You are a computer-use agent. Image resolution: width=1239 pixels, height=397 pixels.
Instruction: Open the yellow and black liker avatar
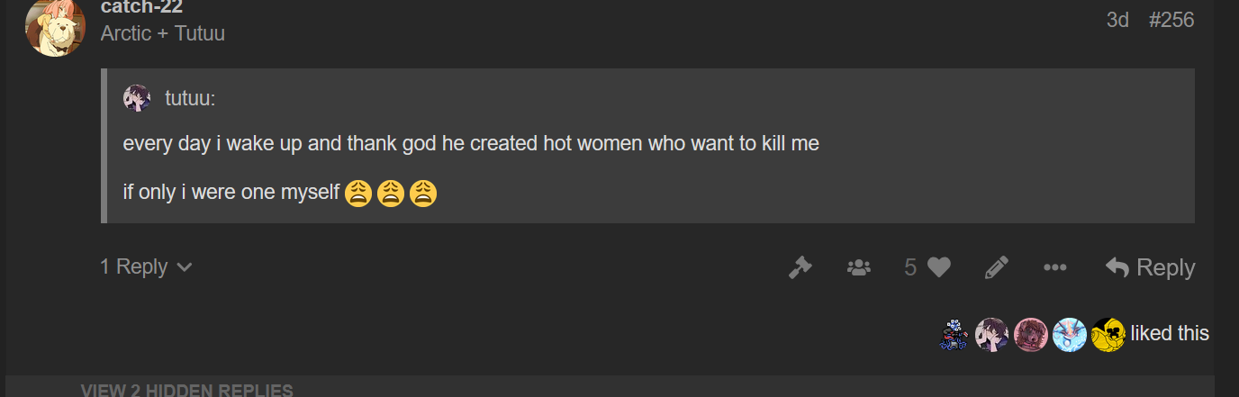point(1108,334)
